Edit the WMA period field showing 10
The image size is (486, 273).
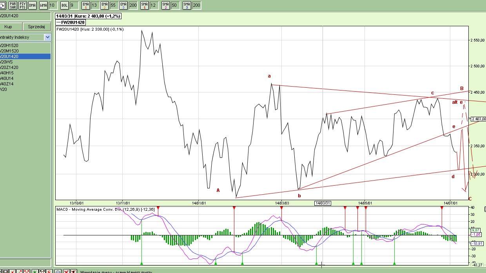[53, 5]
